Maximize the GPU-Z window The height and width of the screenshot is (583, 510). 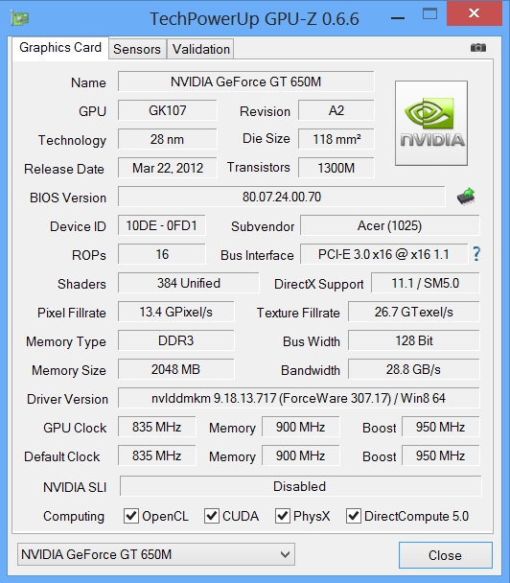tap(429, 14)
